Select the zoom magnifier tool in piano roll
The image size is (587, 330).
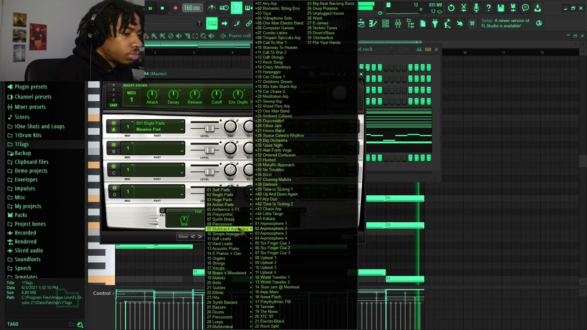[x=203, y=36]
